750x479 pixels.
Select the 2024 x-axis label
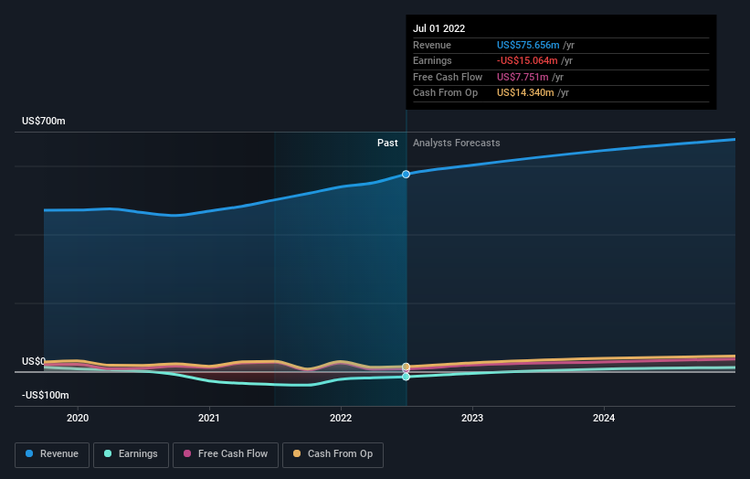[x=604, y=418]
